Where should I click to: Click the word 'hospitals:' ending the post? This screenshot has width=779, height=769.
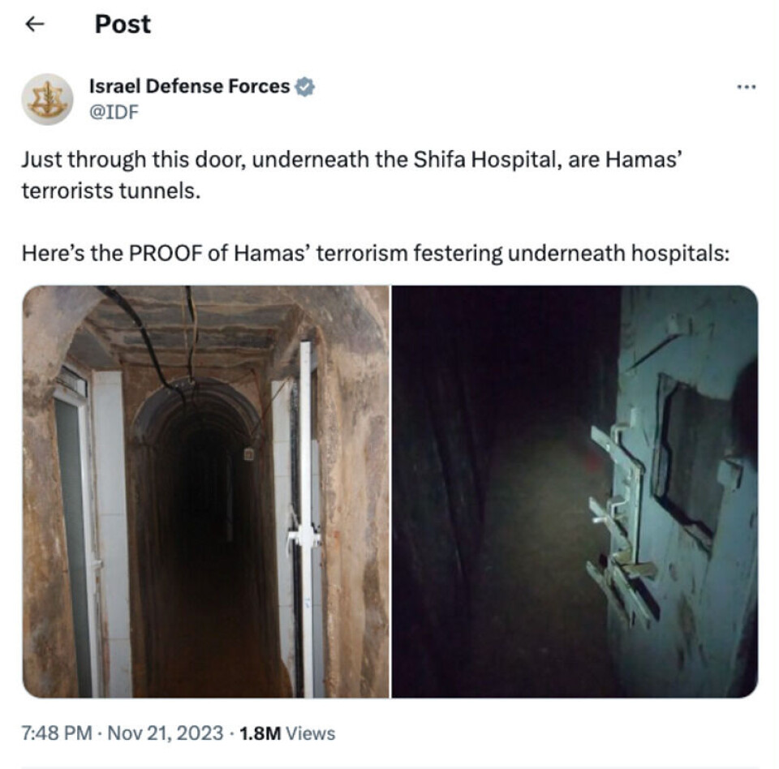[680, 254]
